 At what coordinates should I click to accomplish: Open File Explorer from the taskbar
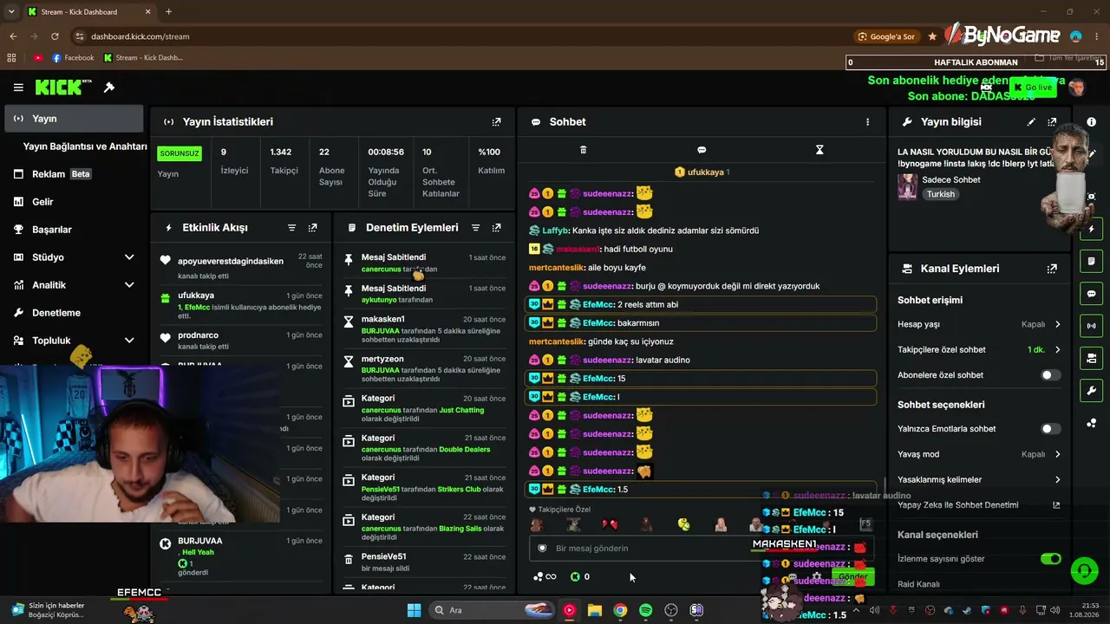click(594, 610)
